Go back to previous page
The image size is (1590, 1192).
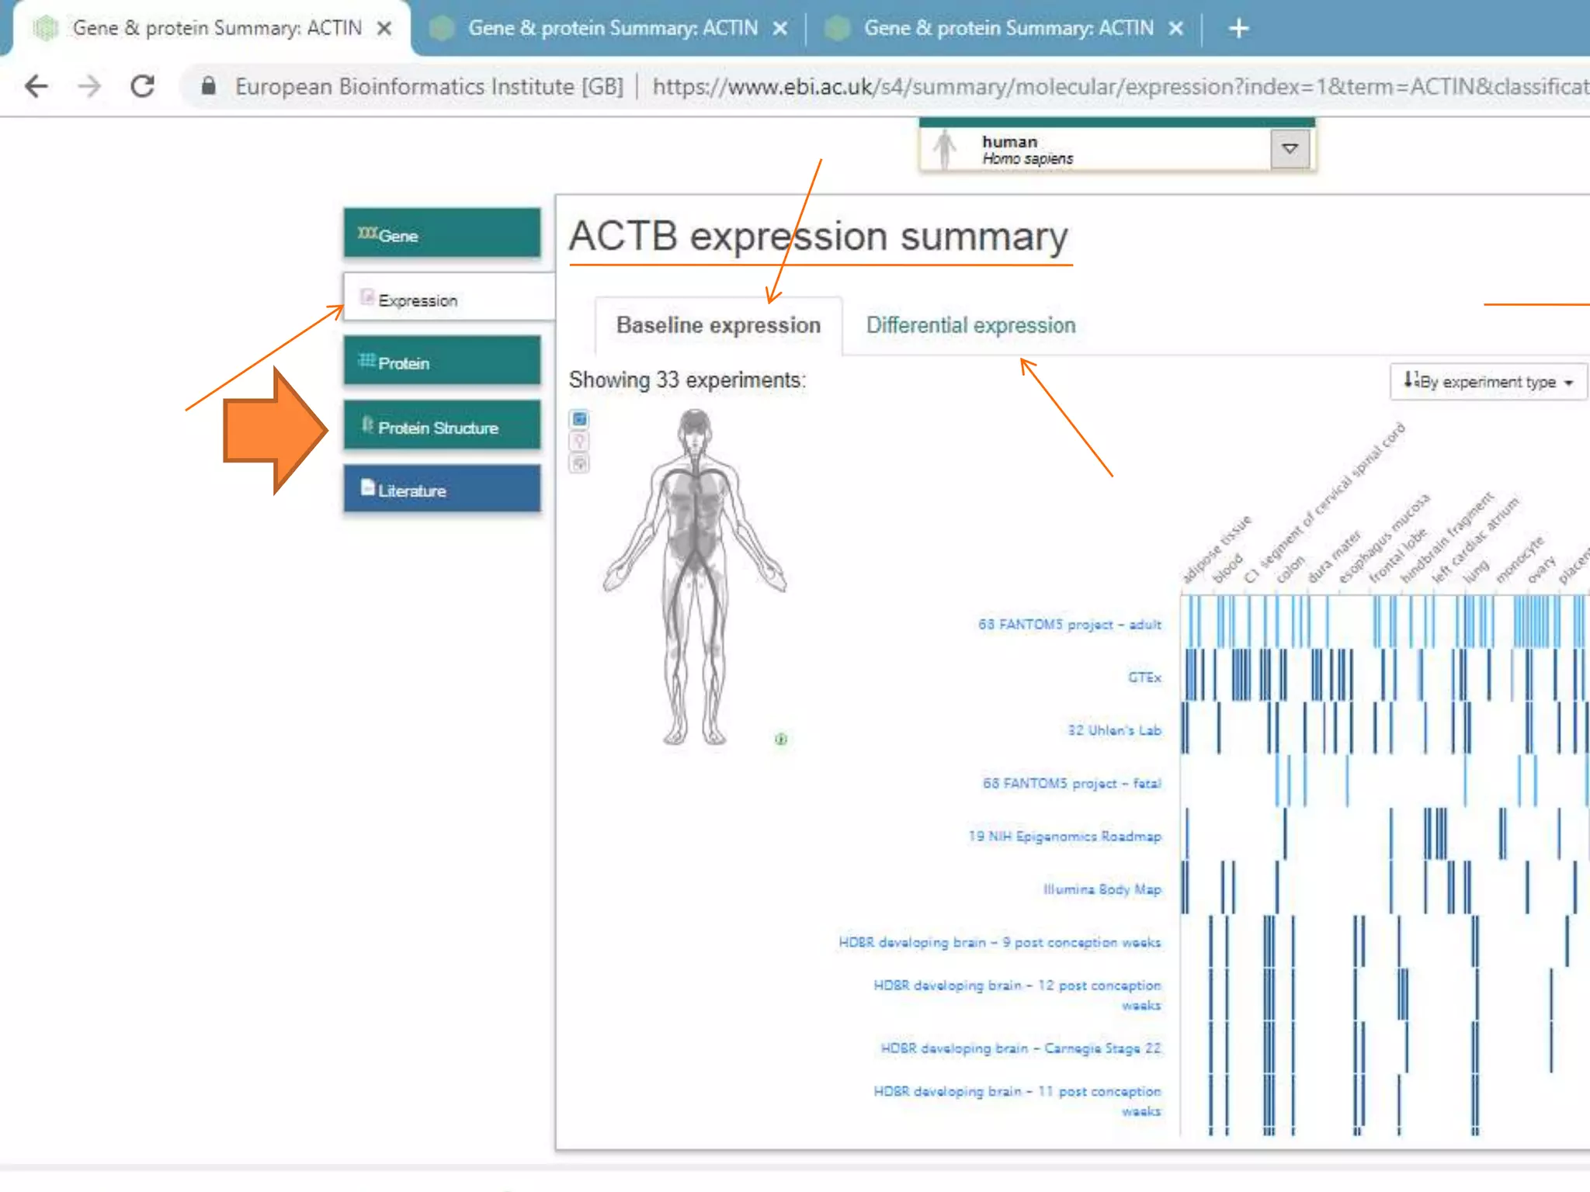pos(36,86)
